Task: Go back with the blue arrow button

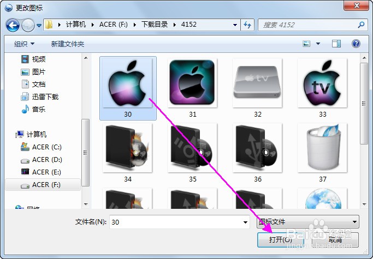Action: click(x=13, y=25)
